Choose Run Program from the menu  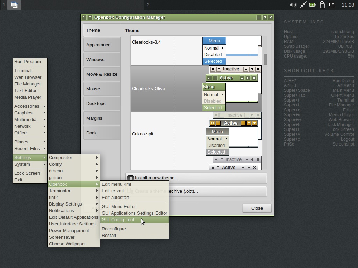(x=30, y=62)
